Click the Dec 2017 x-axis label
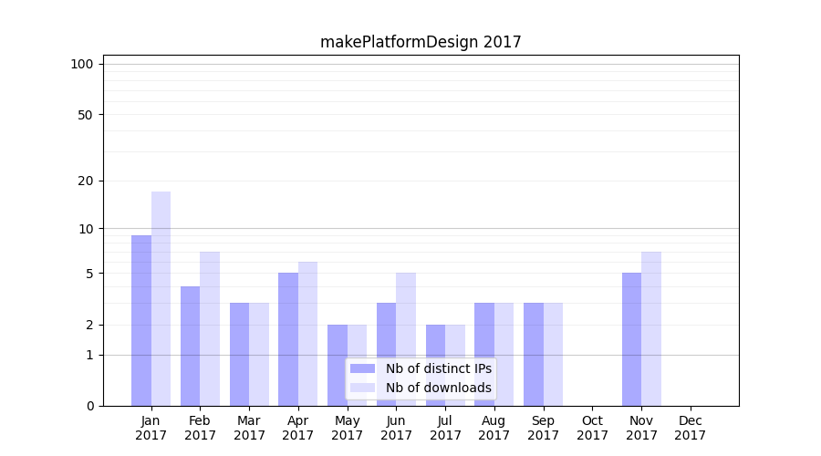Screen dimensions: 821x456 [690, 428]
